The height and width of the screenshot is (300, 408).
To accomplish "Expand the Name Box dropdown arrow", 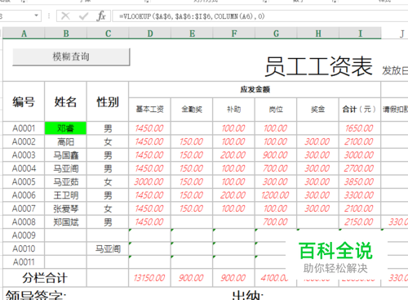I will click(36, 16).
